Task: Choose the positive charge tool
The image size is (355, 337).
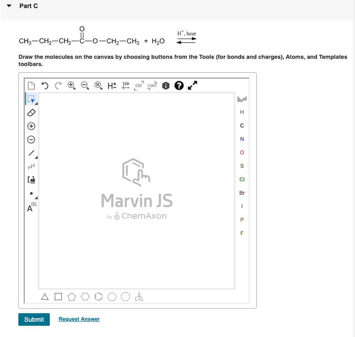Action: point(31,126)
